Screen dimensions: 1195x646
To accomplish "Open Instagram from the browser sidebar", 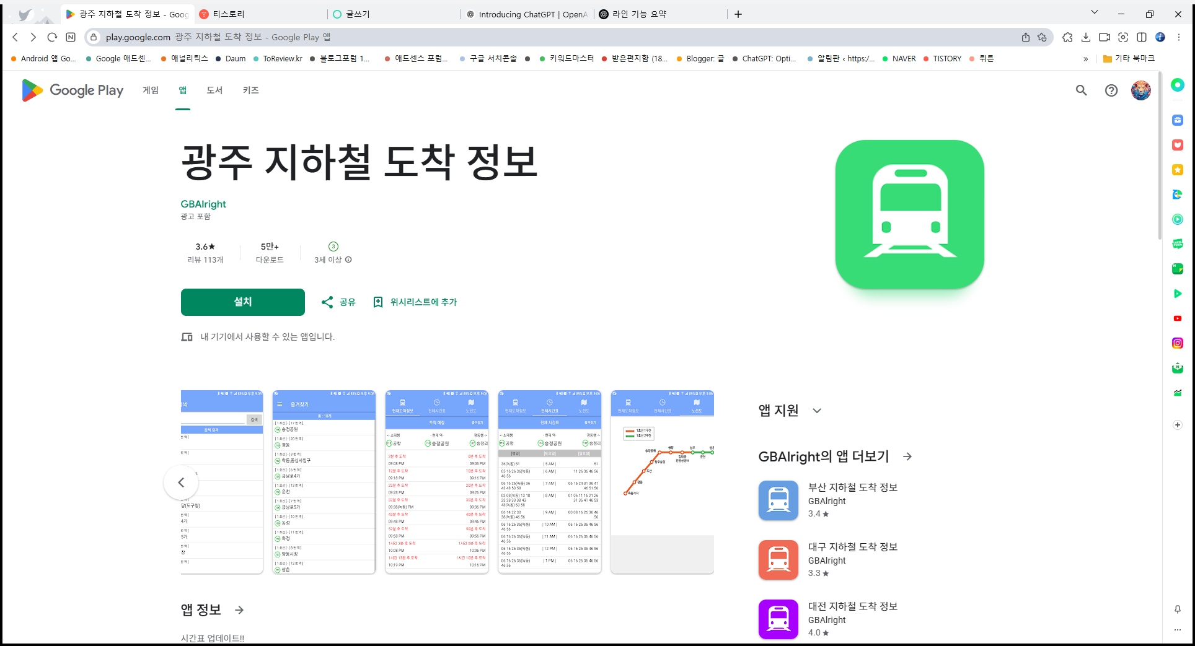I will click(1177, 343).
